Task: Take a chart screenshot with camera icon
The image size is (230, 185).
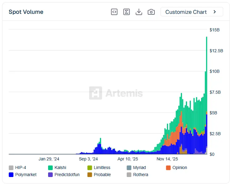Action: [x=151, y=12]
